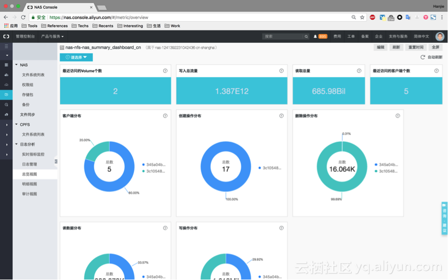Select 明细视图 in sidebar

[30, 184]
